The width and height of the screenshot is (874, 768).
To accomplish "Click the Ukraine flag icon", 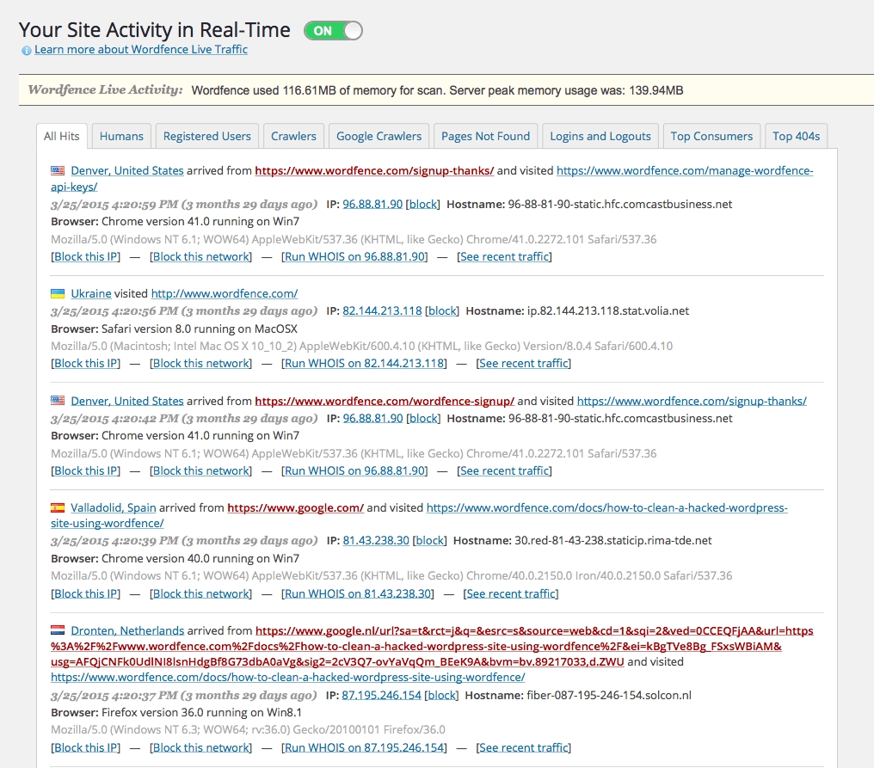I will pyautogui.click(x=58, y=294).
